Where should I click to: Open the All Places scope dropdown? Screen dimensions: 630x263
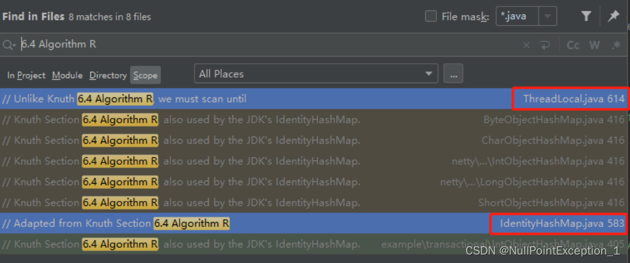tap(316, 74)
